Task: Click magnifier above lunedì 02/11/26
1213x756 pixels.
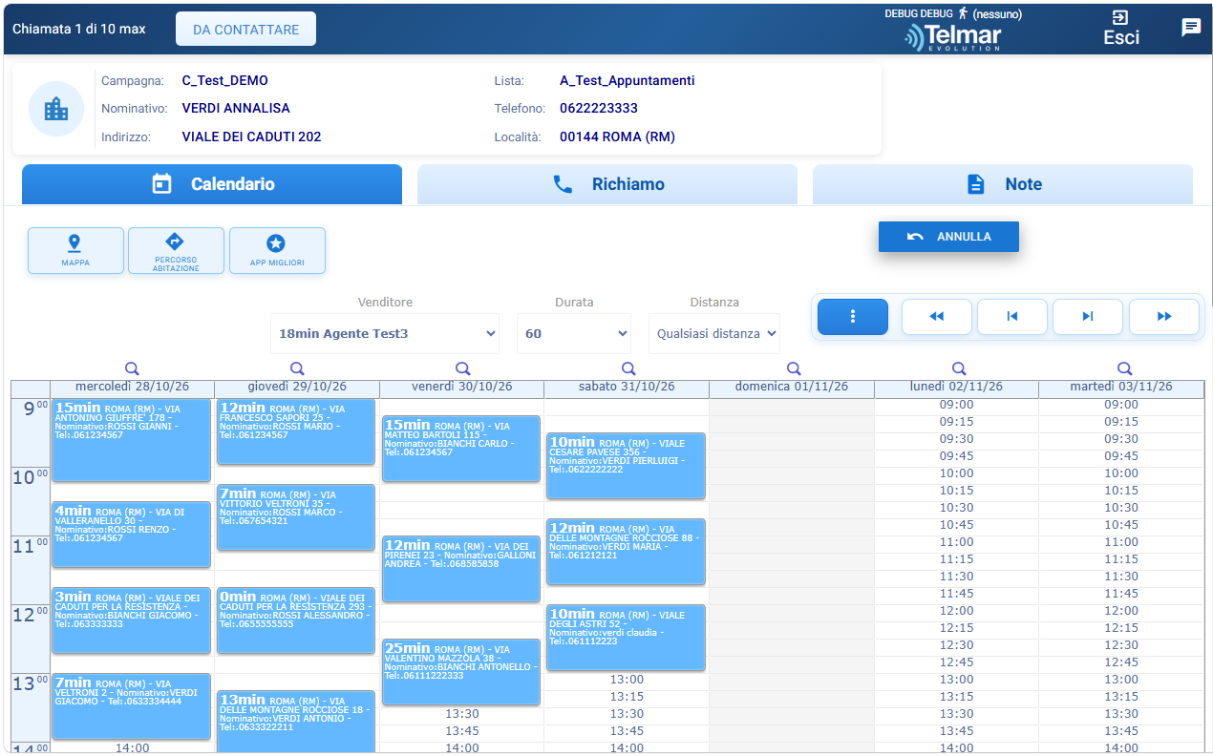Action: coord(958,368)
